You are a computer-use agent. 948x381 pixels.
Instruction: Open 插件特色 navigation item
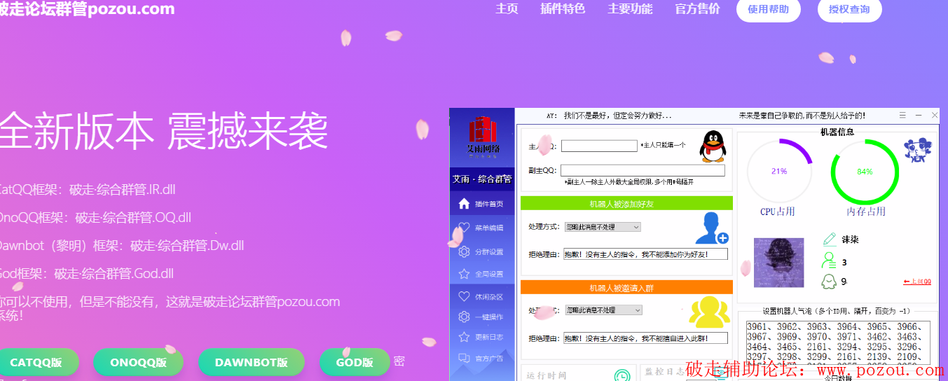563,9
